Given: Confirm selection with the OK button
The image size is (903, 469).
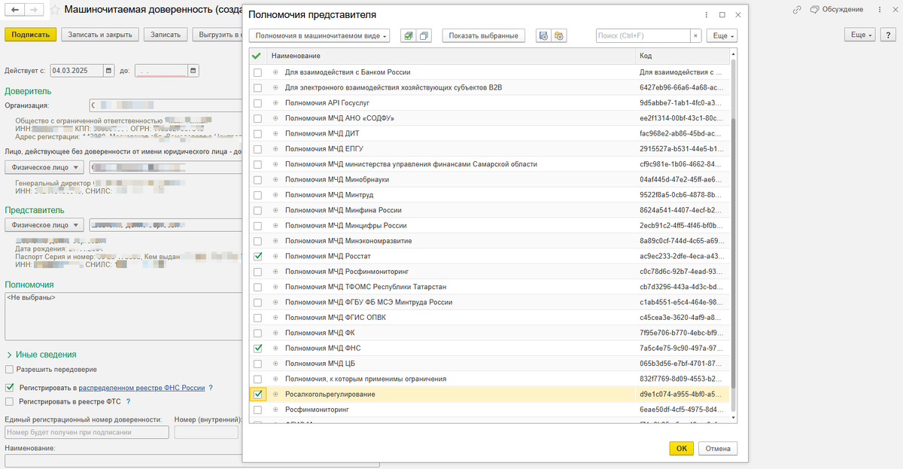Looking at the screenshot, I should (681, 448).
